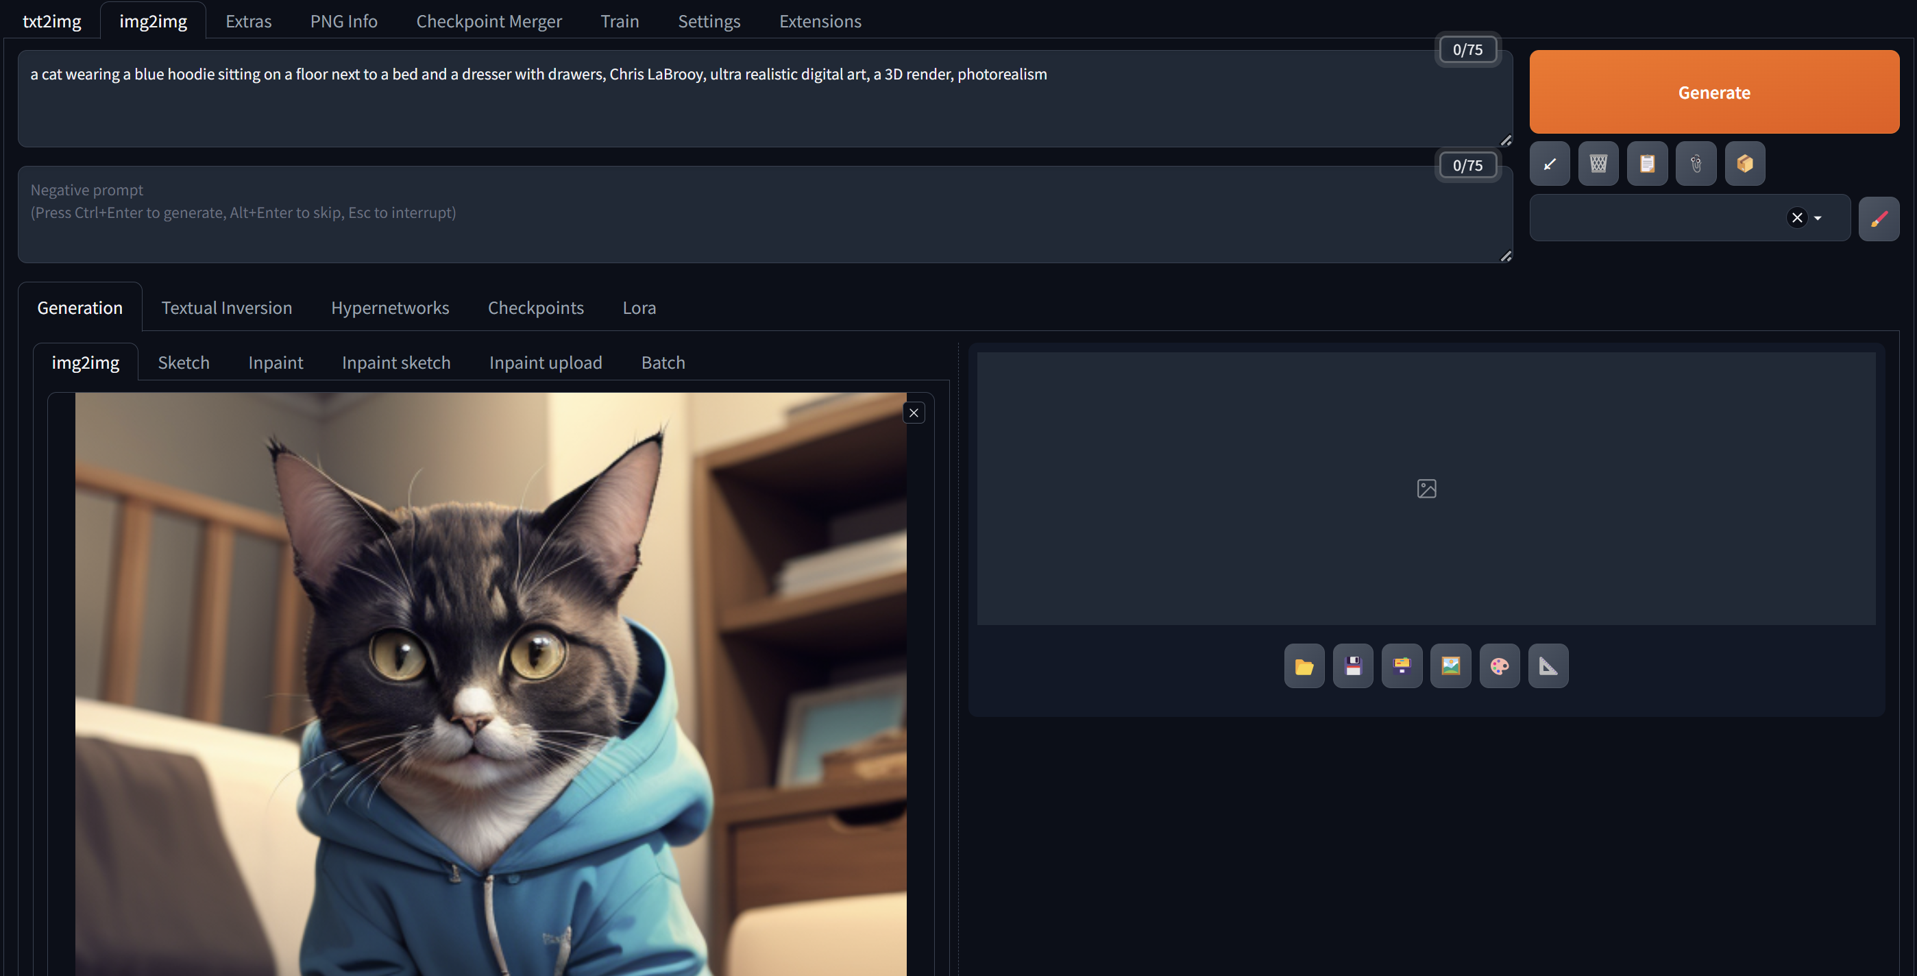Clear the prompt with the trash bin icon
This screenshot has height=976, width=1917.
point(1598,164)
